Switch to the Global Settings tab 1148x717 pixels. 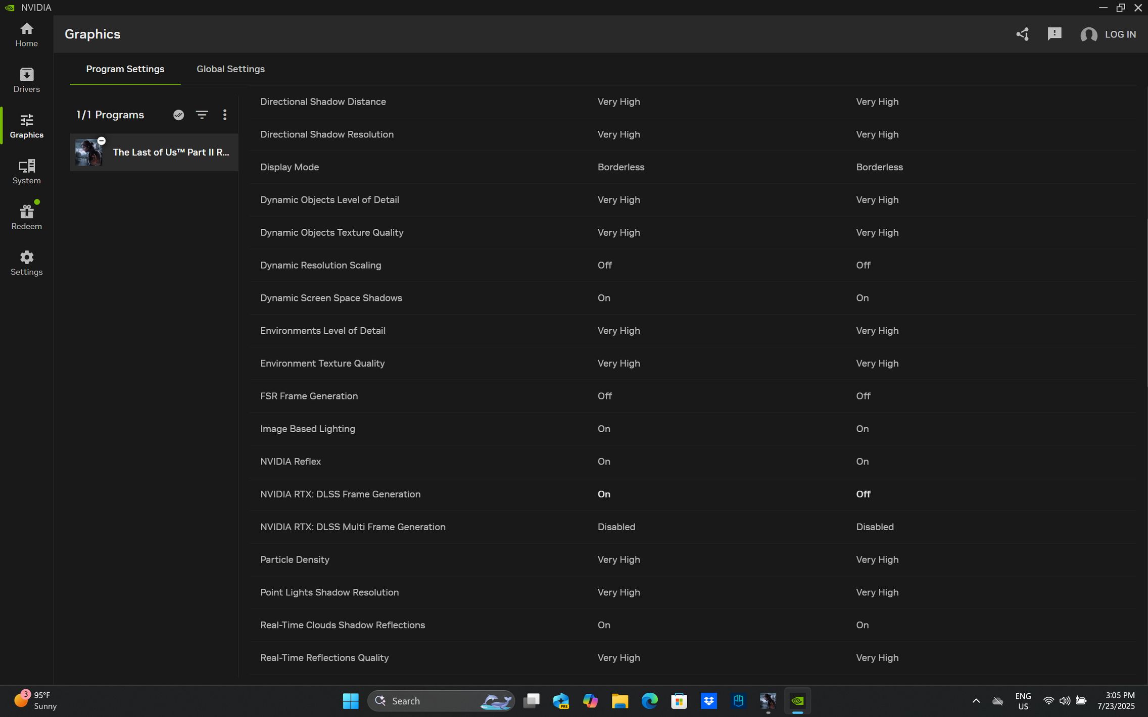pos(230,69)
